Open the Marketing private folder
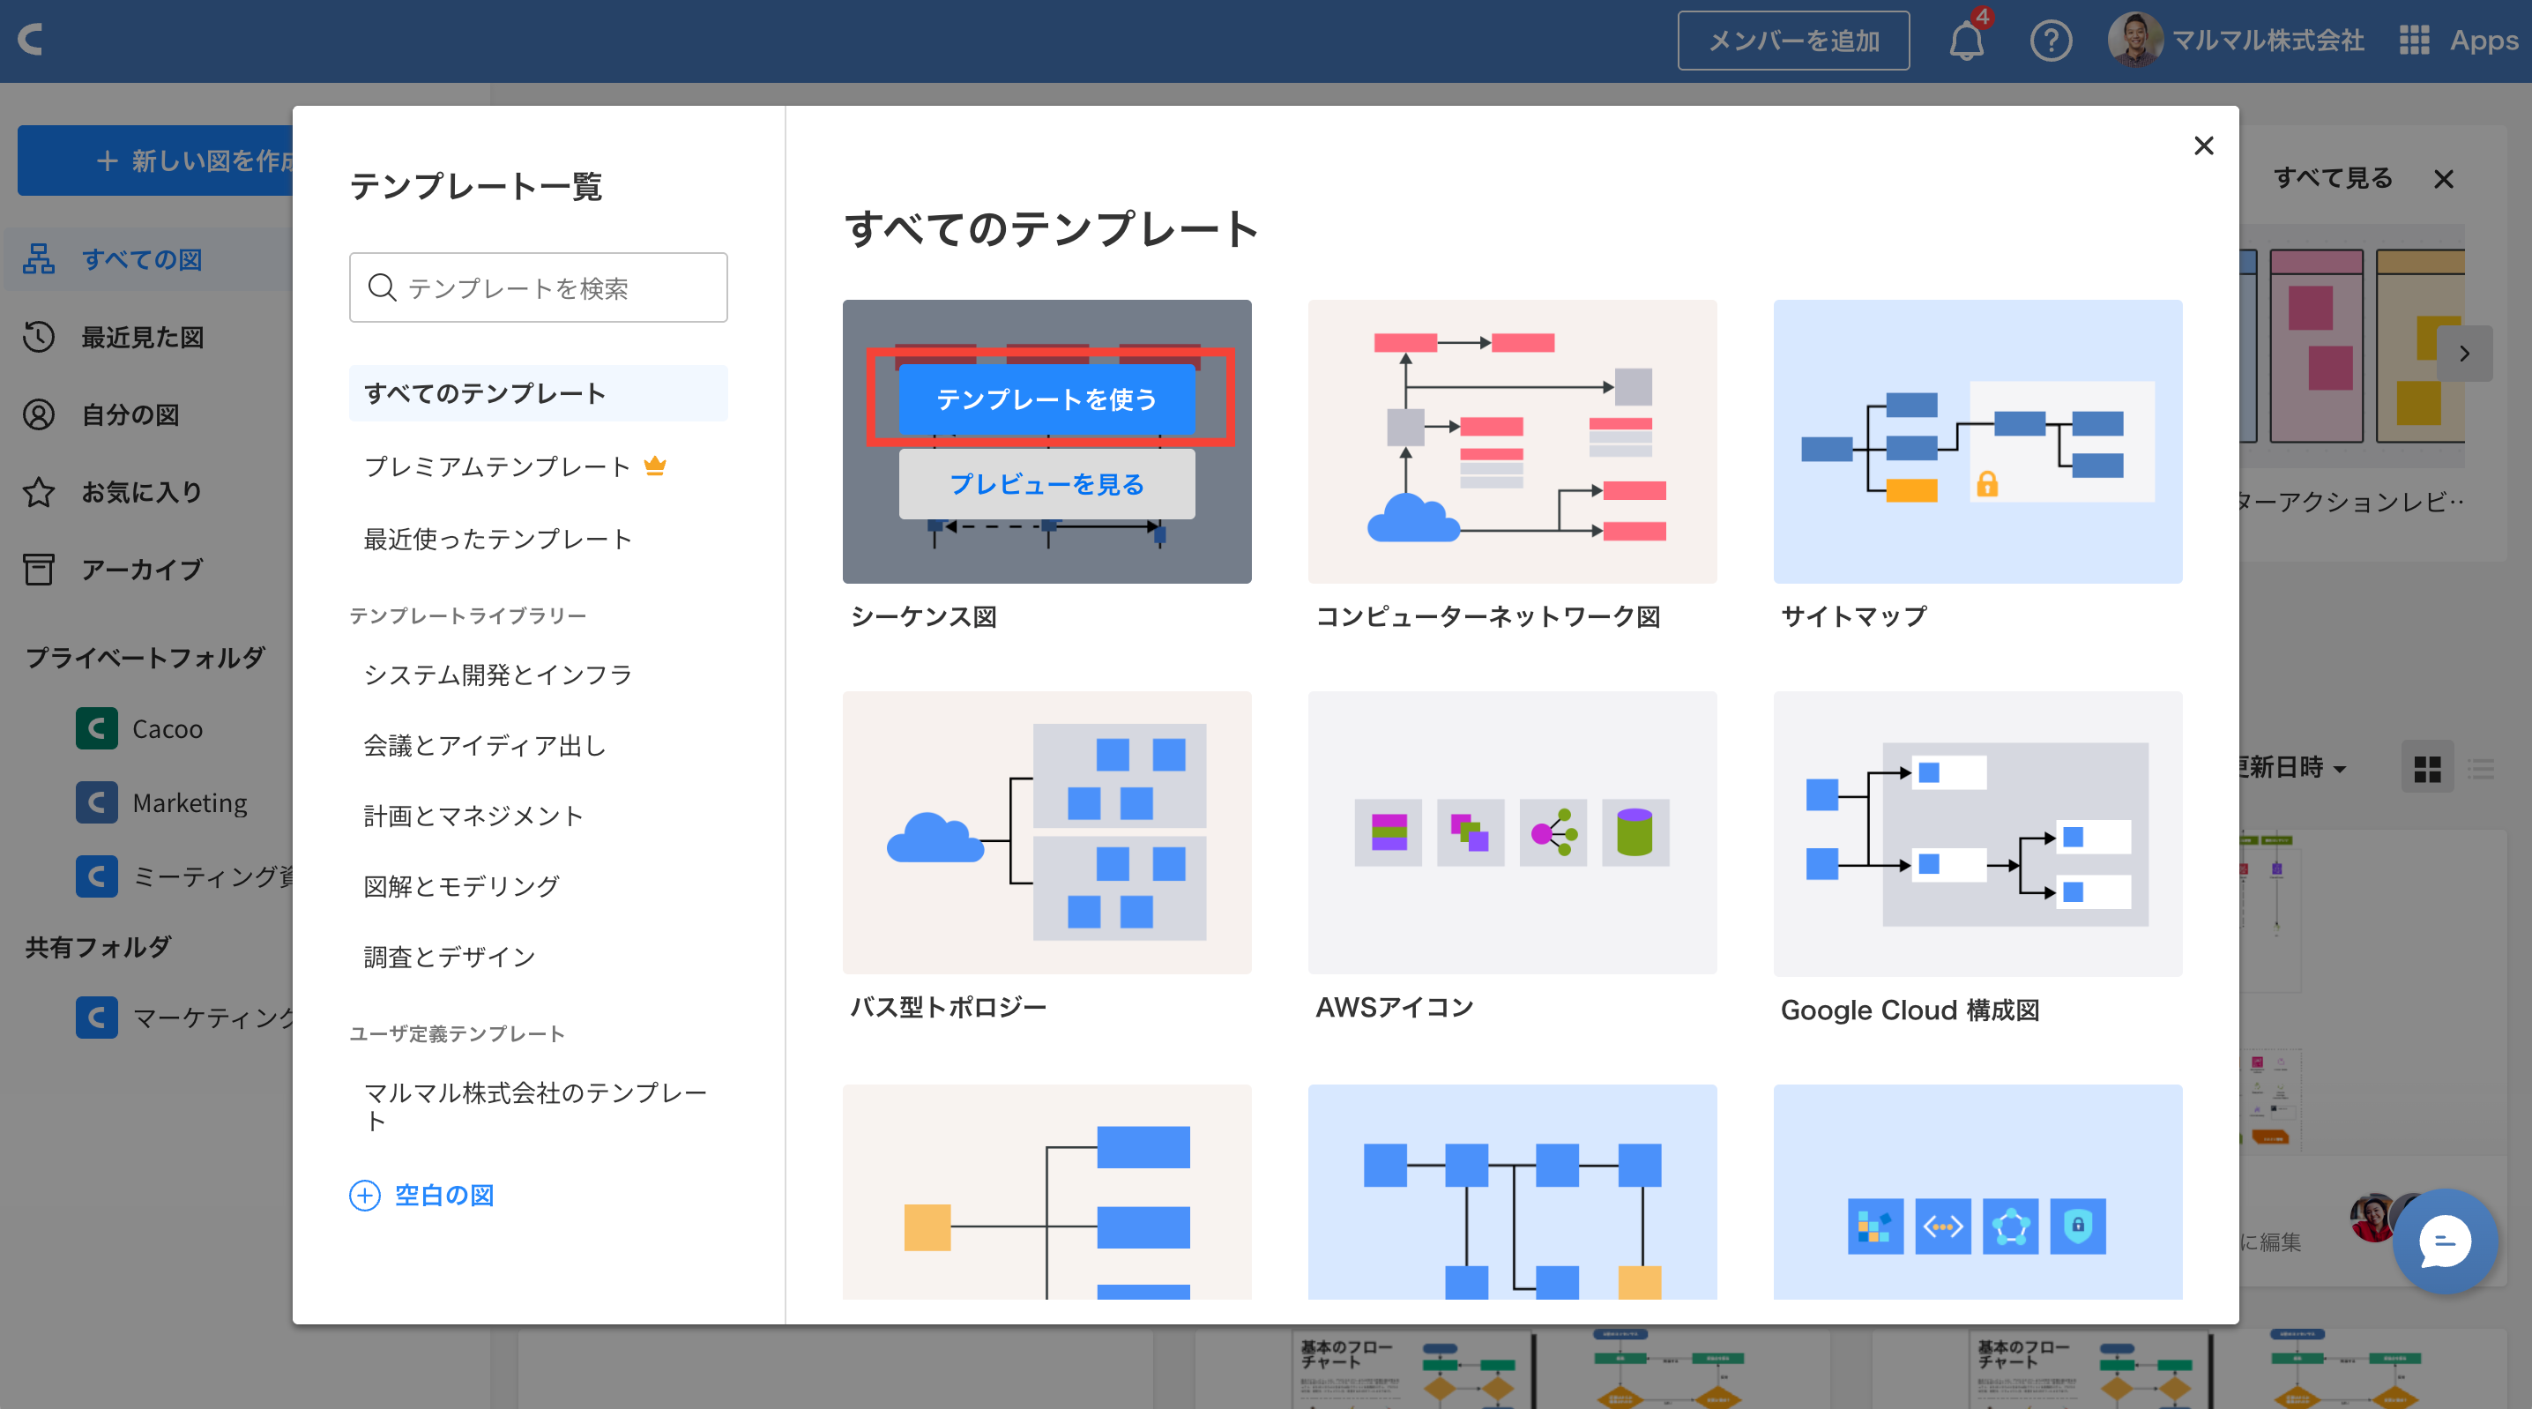 point(190,802)
